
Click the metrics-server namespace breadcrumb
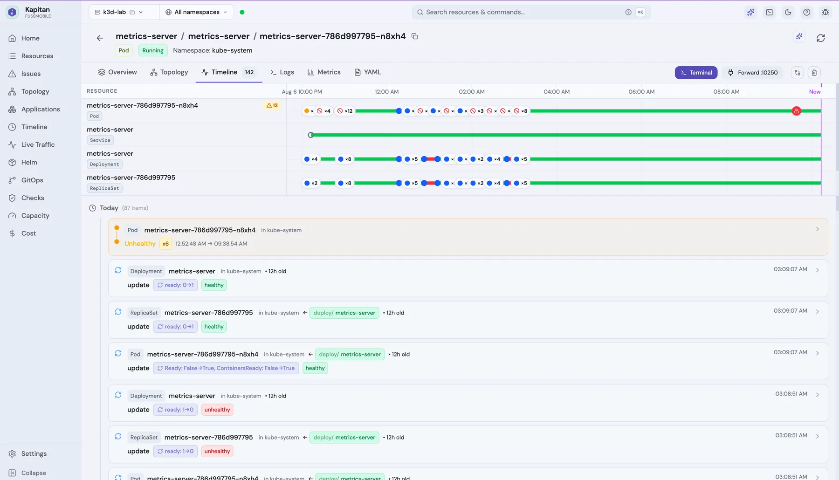(x=146, y=36)
